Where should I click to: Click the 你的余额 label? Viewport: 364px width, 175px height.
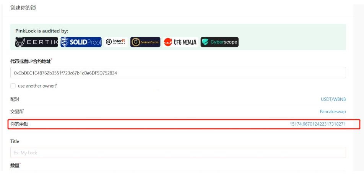(x=19, y=124)
